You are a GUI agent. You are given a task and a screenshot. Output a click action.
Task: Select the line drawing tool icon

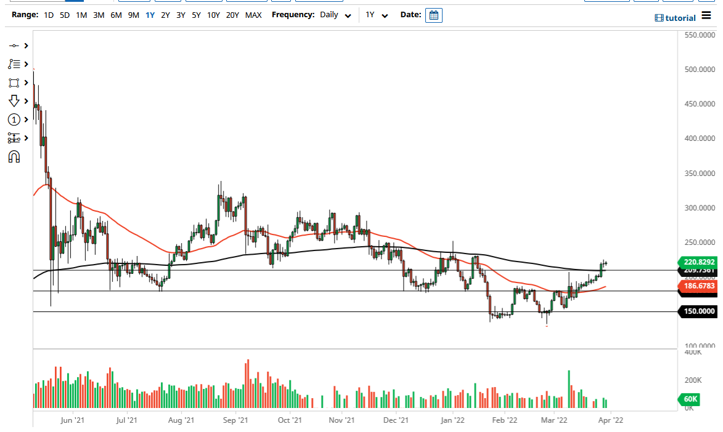pyautogui.click(x=14, y=46)
